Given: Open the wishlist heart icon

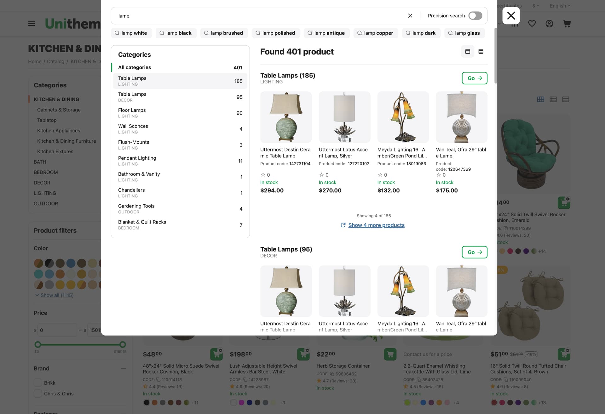Looking at the screenshot, I should tap(532, 24).
